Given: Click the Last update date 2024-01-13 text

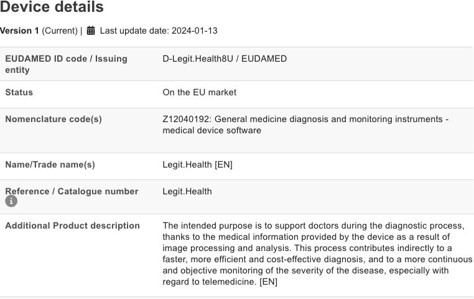Looking at the screenshot, I should click(x=159, y=31).
